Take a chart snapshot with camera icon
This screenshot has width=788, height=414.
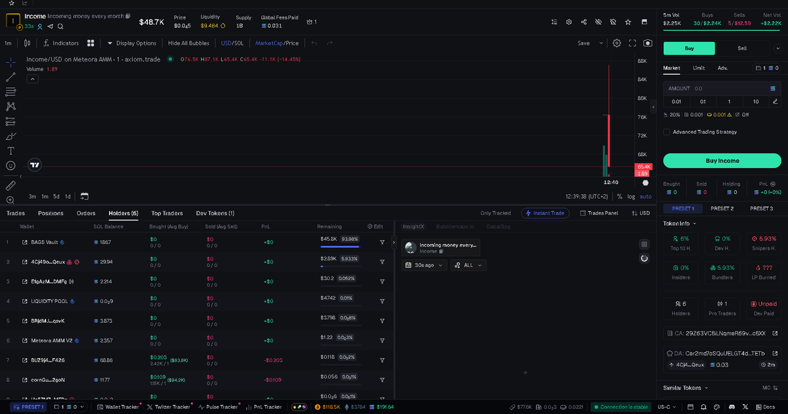coord(648,43)
